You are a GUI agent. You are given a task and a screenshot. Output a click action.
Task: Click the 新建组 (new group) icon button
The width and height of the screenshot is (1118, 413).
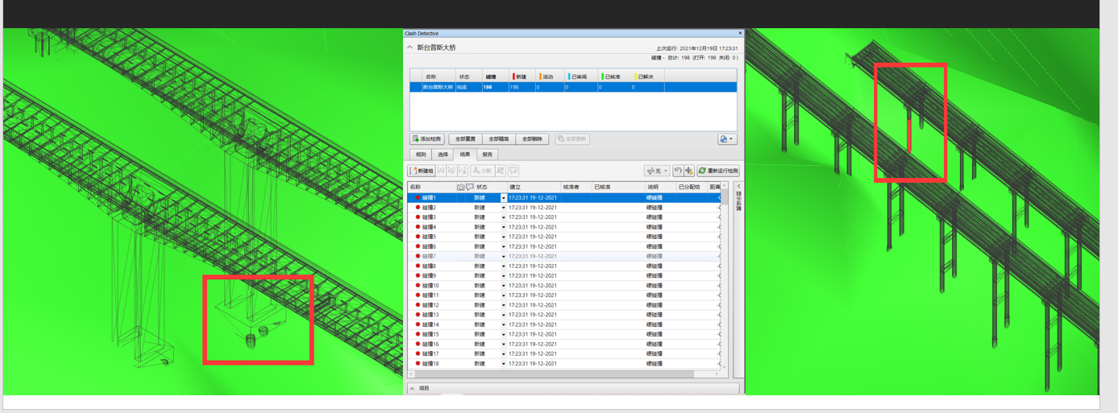click(422, 171)
